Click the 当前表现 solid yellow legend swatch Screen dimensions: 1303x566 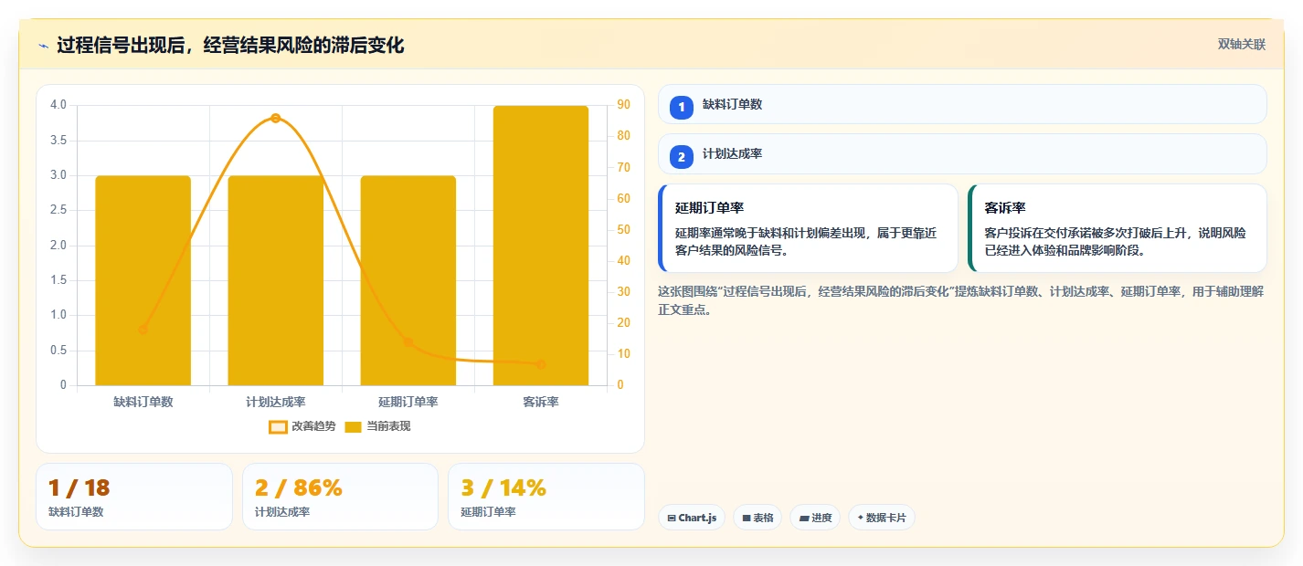354,426
